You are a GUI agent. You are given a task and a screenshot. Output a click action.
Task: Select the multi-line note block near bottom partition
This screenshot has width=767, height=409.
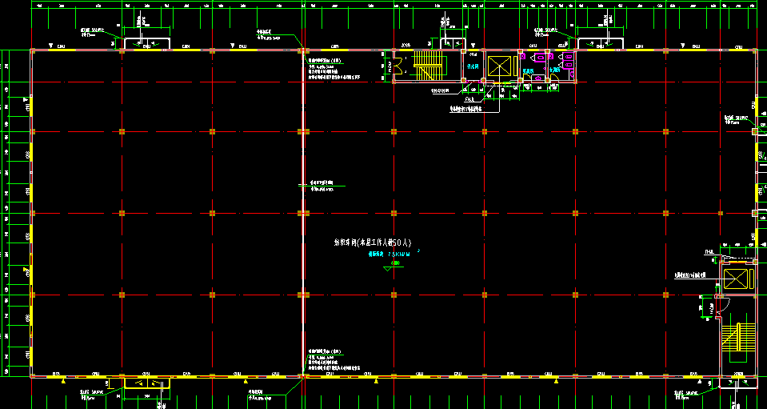pyautogui.click(x=334, y=359)
